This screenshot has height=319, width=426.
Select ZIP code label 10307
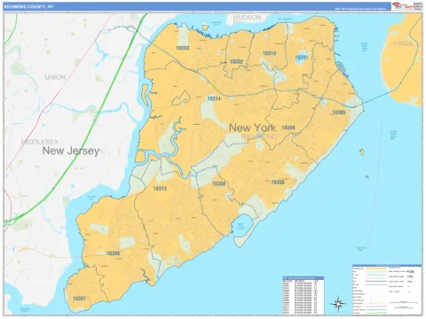point(79,299)
